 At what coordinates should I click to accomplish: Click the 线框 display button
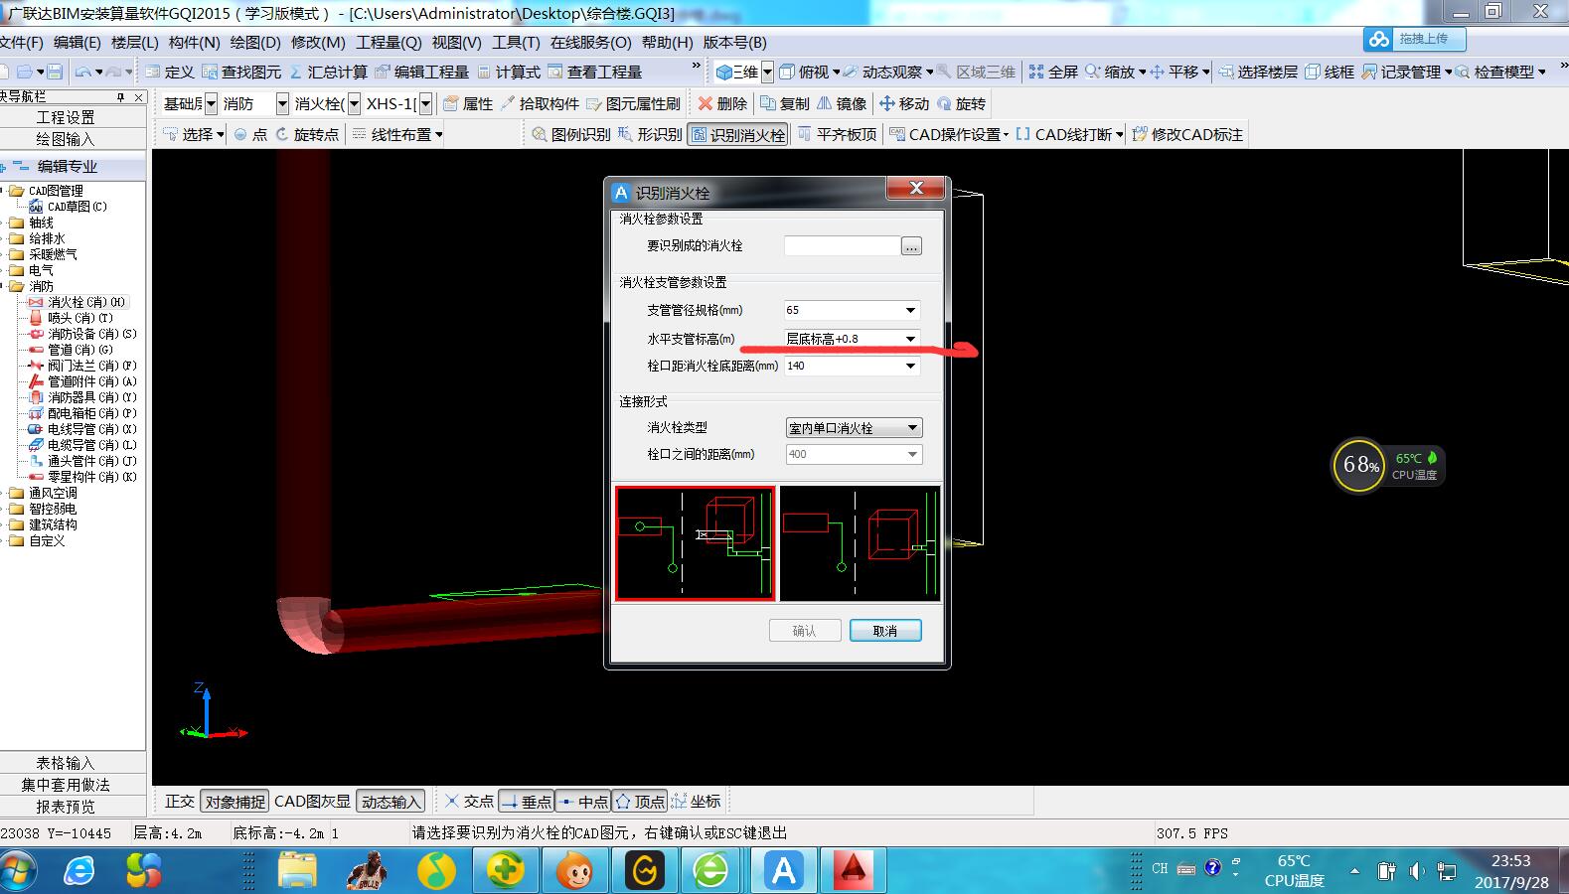pyautogui.click(x=1330, y=72)
